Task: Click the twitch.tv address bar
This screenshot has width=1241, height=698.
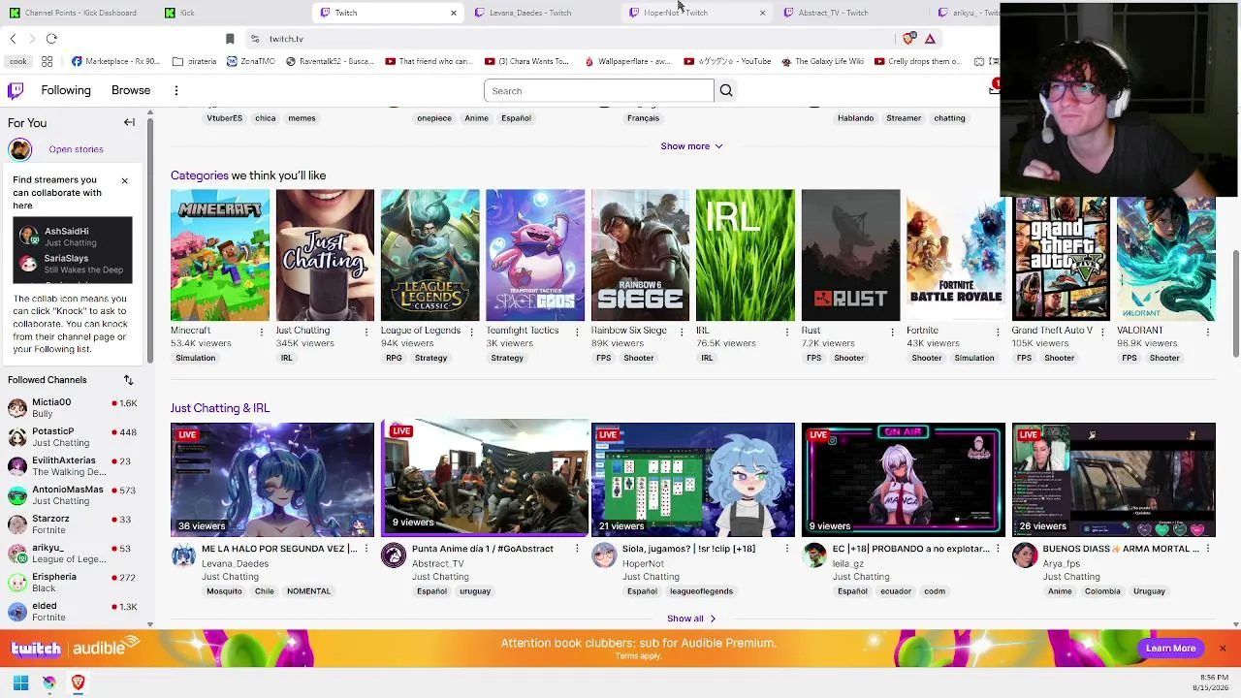Action: coord(572,39)
